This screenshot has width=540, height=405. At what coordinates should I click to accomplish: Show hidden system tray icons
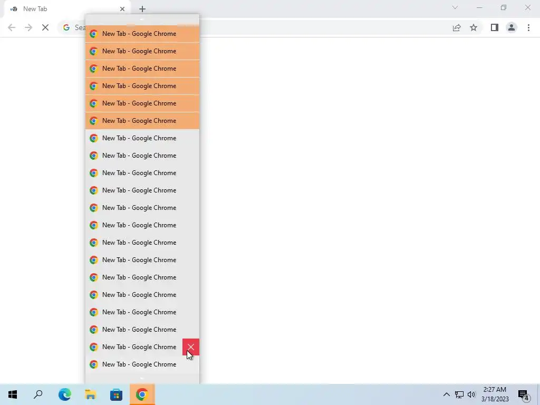tap(446, 394)
